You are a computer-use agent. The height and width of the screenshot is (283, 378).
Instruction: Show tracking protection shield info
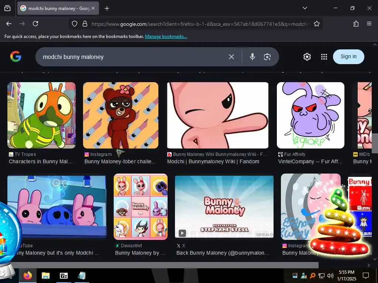coord(75,24)
